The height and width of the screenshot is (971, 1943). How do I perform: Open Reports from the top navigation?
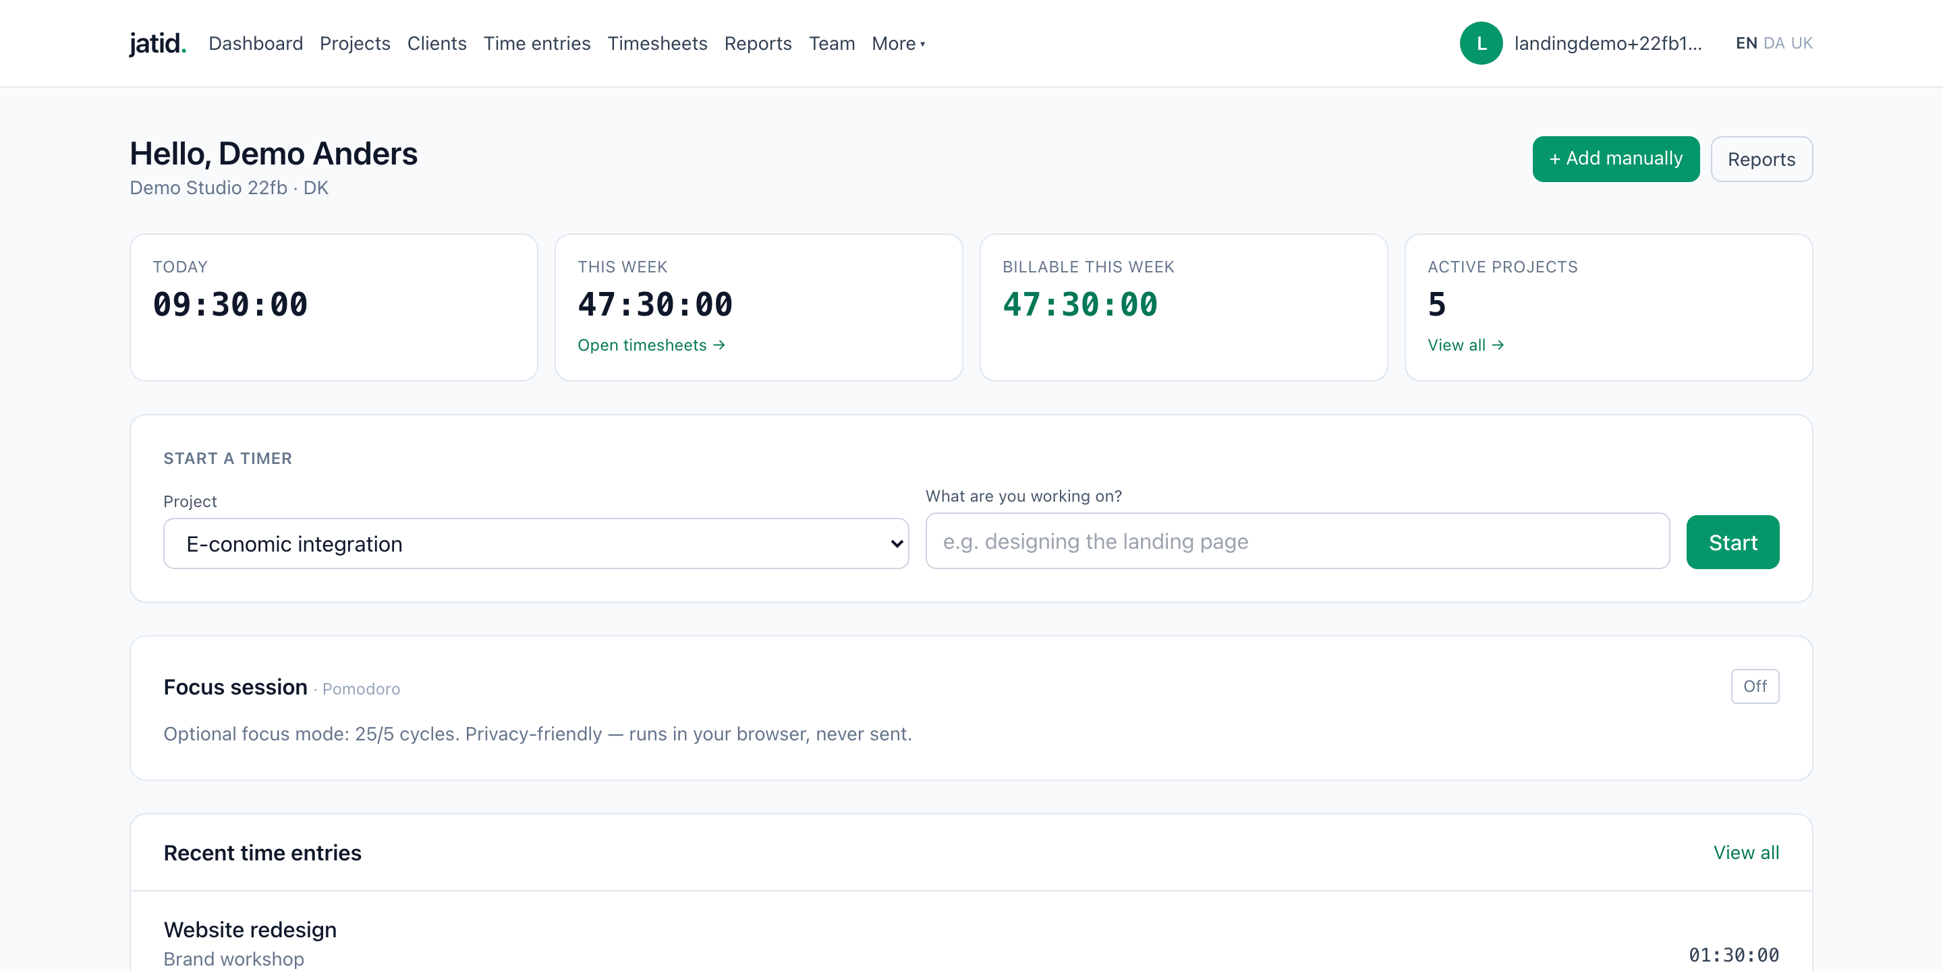757,44
